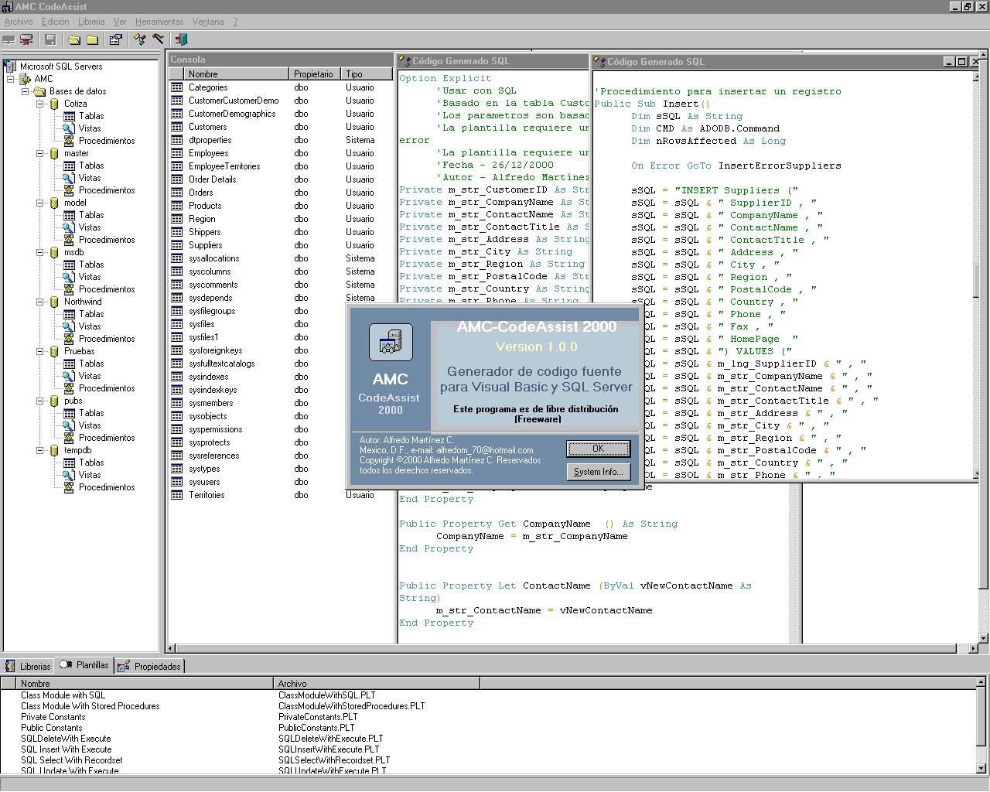Click the open folder toolbar icon

click(74, 39)
